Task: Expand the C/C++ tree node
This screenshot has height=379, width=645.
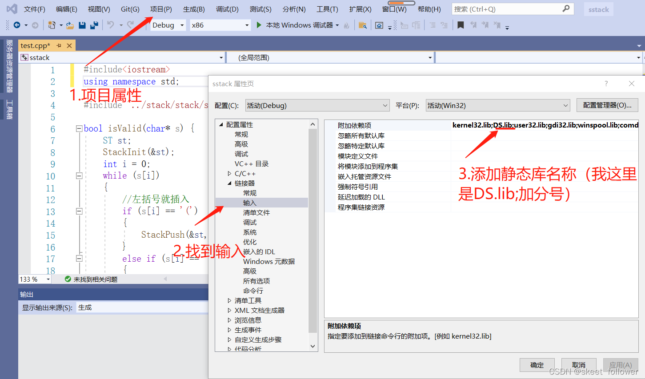Action: (228, 173)
